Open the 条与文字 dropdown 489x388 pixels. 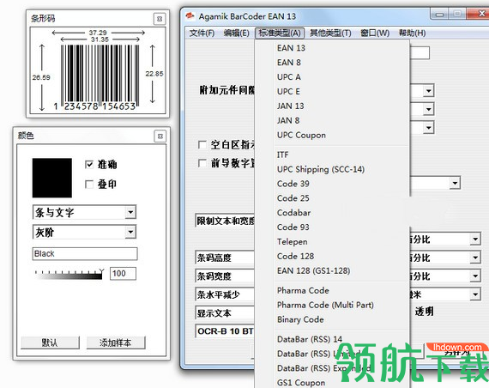tap(130, 212)
